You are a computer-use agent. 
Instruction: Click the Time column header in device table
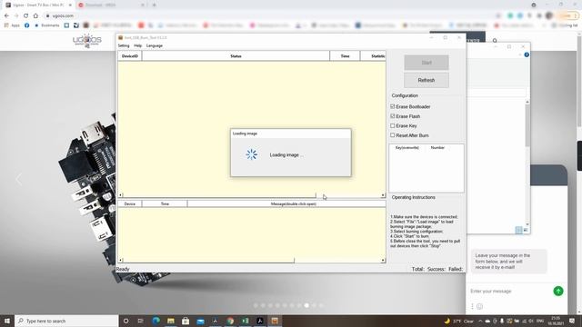click(x=345, y=56)
